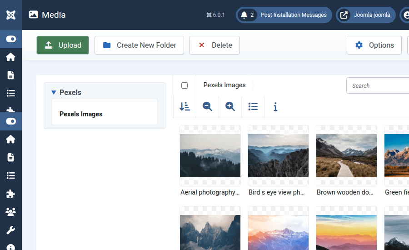Select the Brown wooden dock thumbnail

pos(346,155)
